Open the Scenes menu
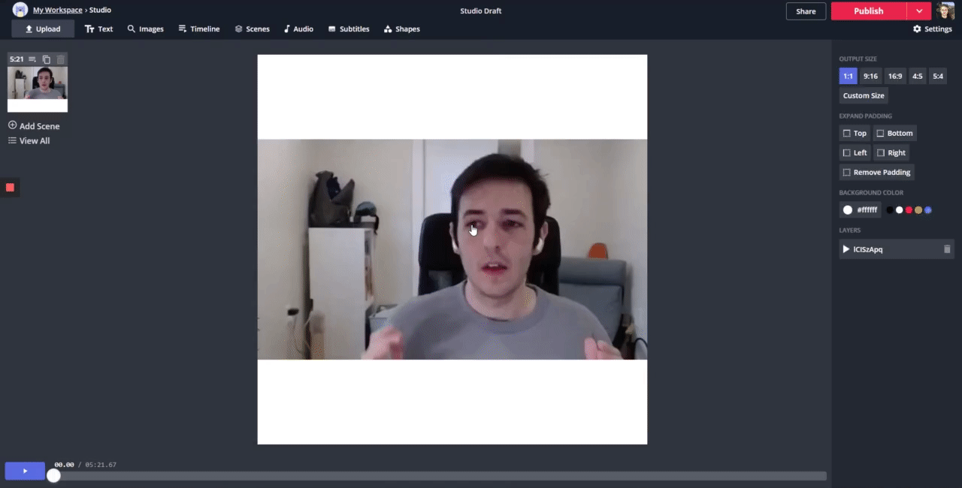 pyautogui.click(x=252, y=29)
